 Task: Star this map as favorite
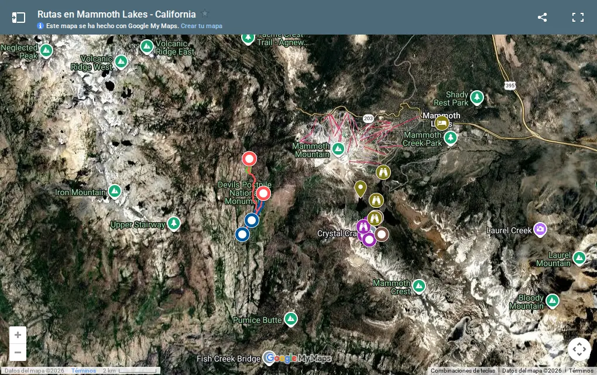click(205, 13)
